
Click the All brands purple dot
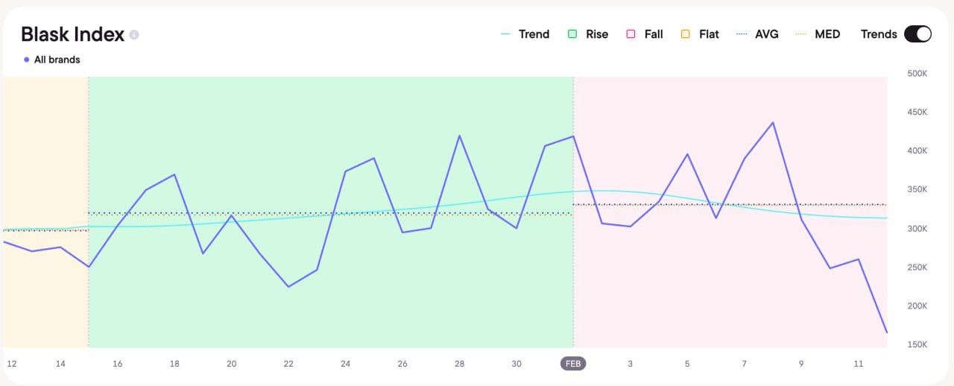pyautogui.click(x=27, y=60)
